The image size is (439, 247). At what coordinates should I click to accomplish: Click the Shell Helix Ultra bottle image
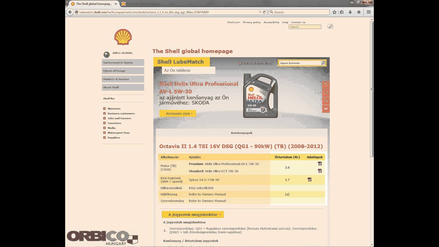pos(260,96)
